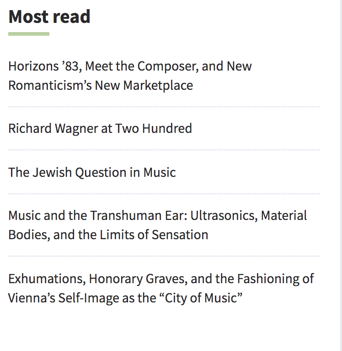The width and height of the screenshot is (342, 351).
Task: Click the Romanticism's New Marketplace text line
Action: tap(101, 86)
